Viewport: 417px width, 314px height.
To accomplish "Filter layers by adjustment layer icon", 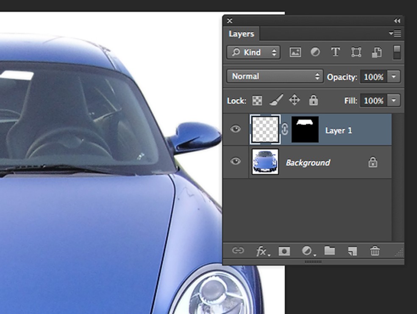I will (x=315, y=52).
